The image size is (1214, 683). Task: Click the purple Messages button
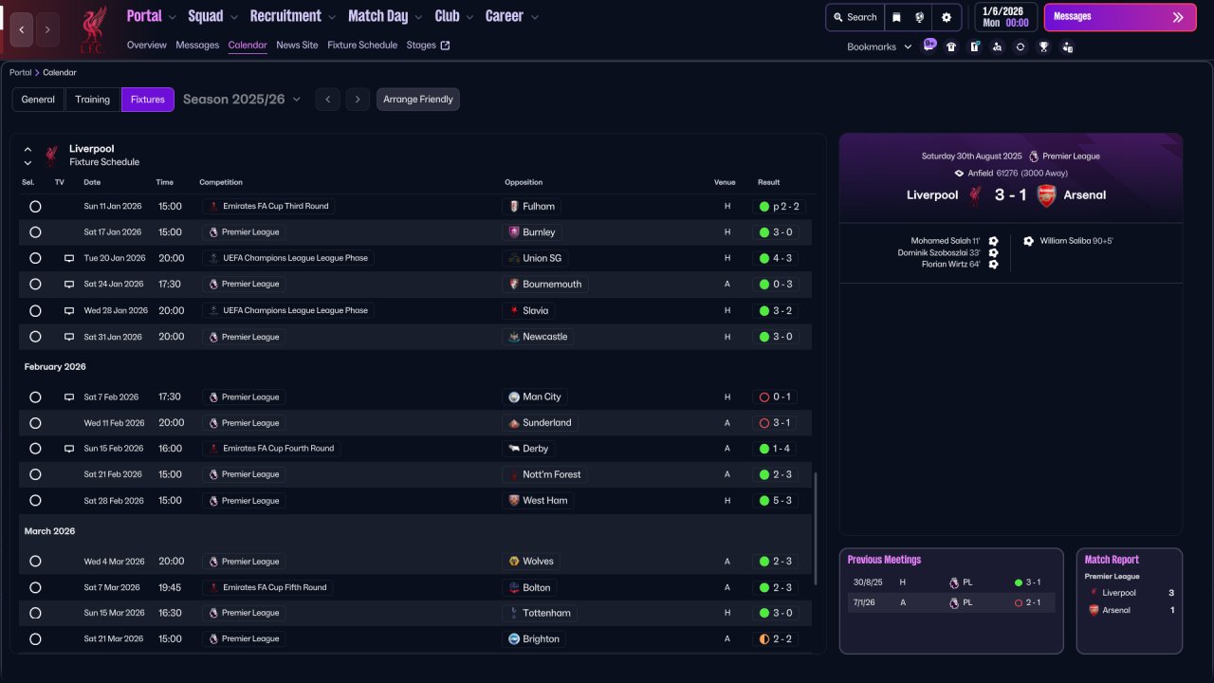click(x=1120, y=17)
